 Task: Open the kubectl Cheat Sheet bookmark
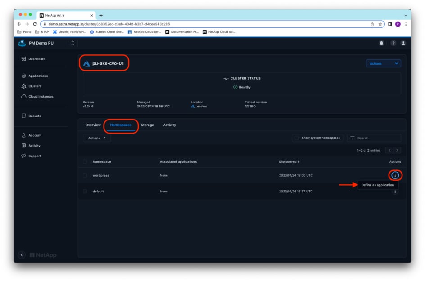coord(107,32)
